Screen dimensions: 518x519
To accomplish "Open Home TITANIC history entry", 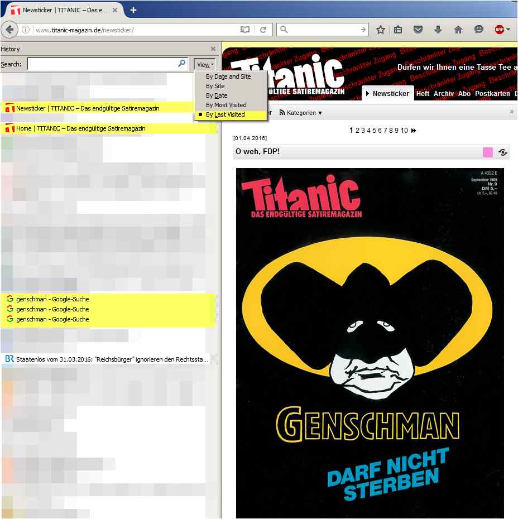I will [x=108, y=128].
